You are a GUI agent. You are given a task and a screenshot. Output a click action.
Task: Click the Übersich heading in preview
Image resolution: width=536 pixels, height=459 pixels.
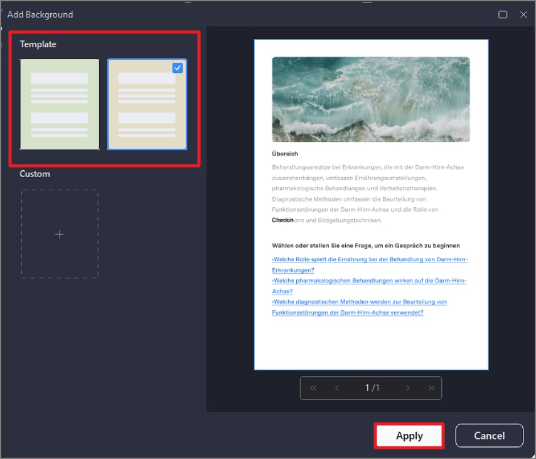tap(285, 154)
